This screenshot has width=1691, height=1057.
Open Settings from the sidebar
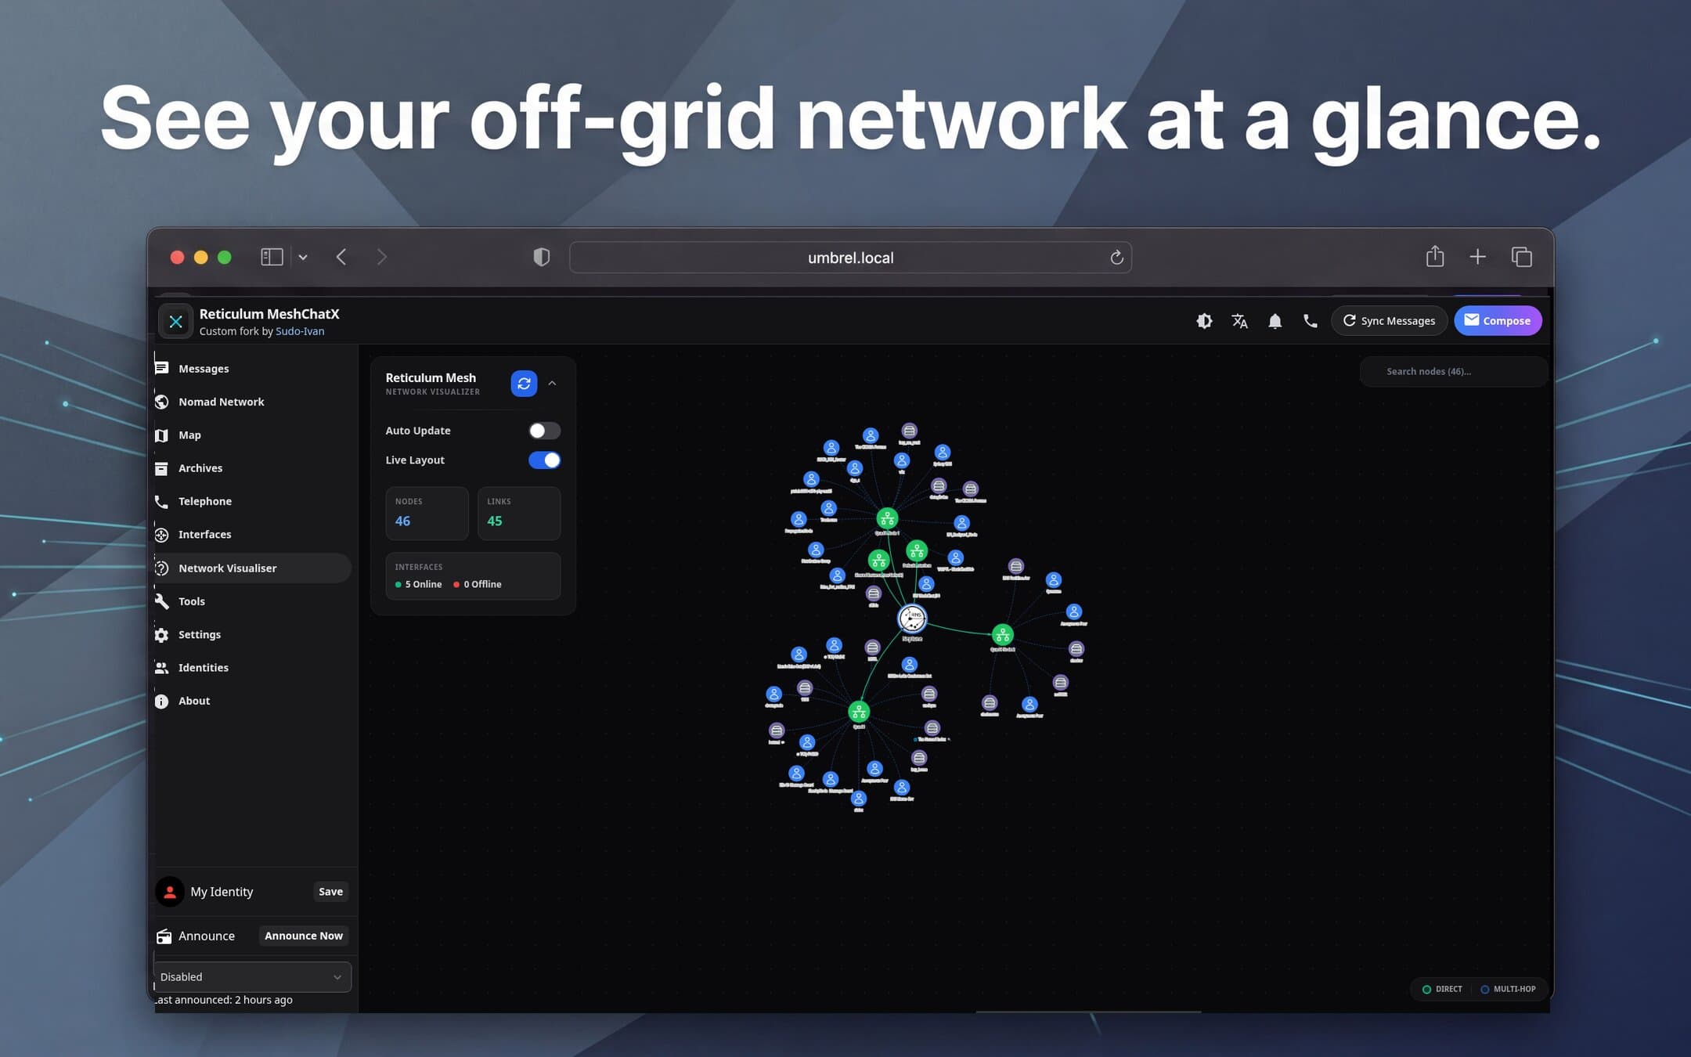pos(252,635)
